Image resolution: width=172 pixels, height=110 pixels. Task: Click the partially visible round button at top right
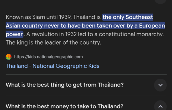coord(160,1)
